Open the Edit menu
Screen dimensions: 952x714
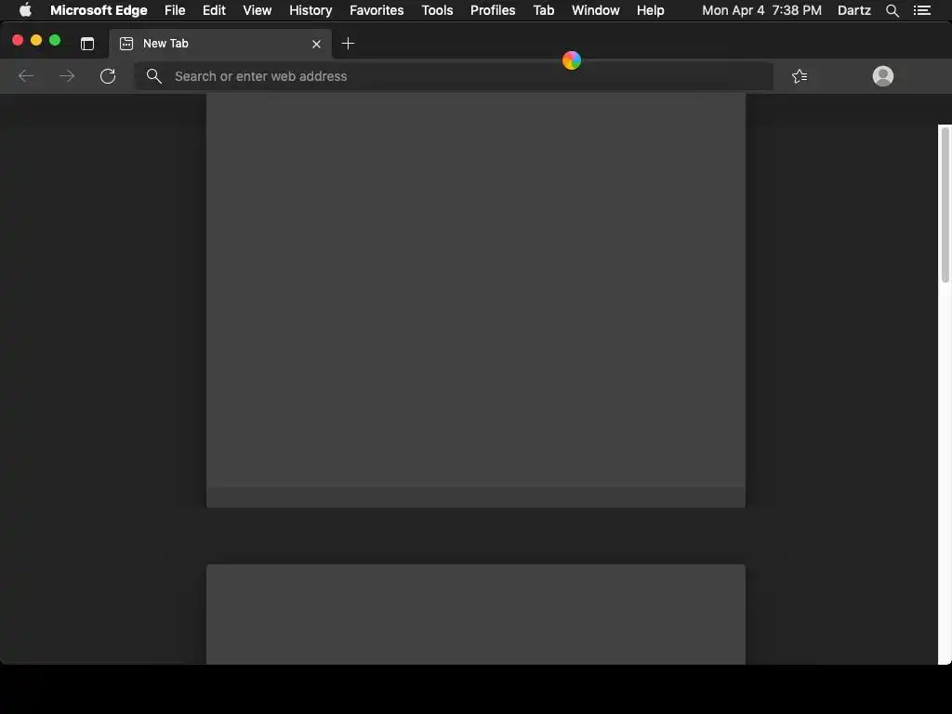pos(214,10)
